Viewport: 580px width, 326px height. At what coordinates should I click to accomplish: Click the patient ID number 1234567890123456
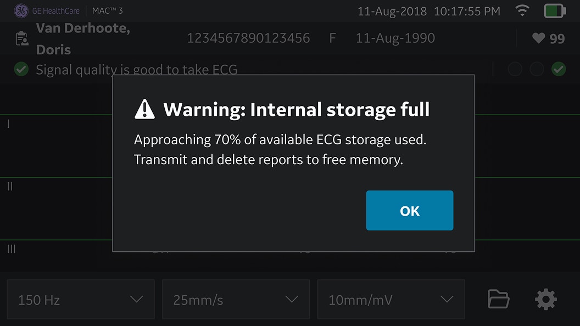(x=248, y=38)
